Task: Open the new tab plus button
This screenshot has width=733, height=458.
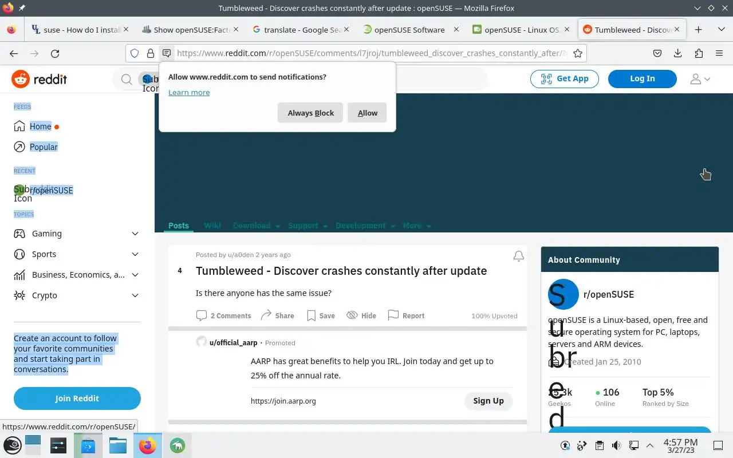Action: 698,30
